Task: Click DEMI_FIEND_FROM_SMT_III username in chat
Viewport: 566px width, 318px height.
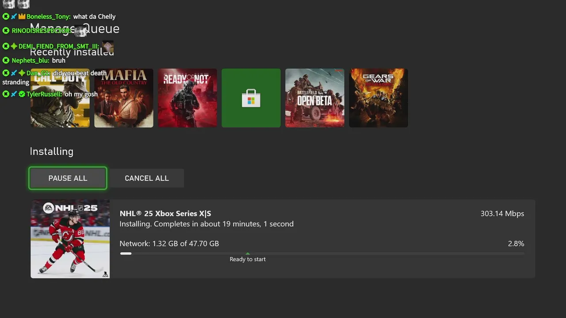Action: pos(58,46)
